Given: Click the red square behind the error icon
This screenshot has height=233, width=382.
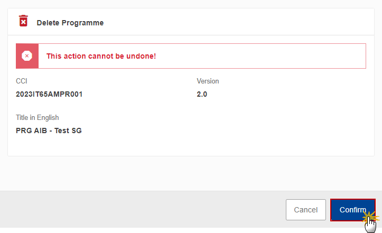Looking at the screenshot, I should pos(27,56).
